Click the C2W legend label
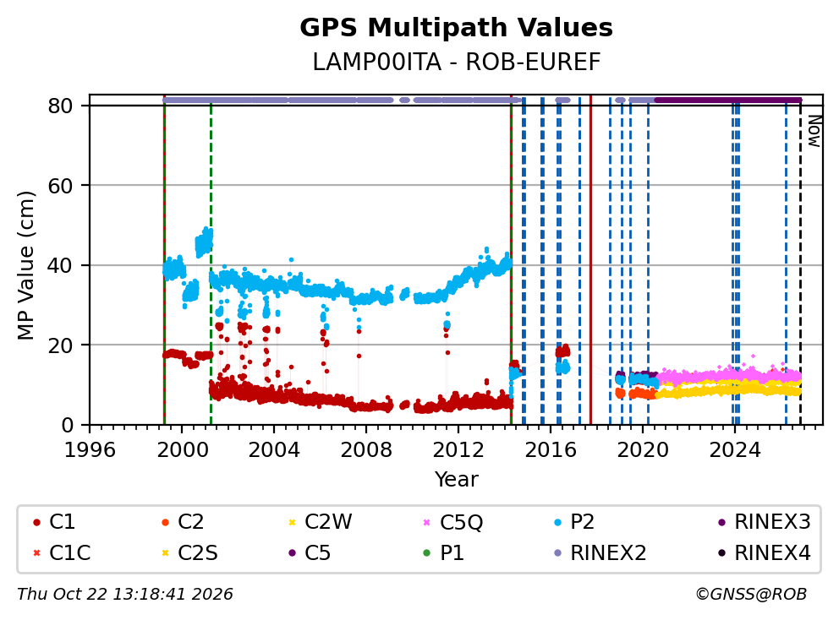This screenshot has width=839, height=620. click(x=328, y=522)
